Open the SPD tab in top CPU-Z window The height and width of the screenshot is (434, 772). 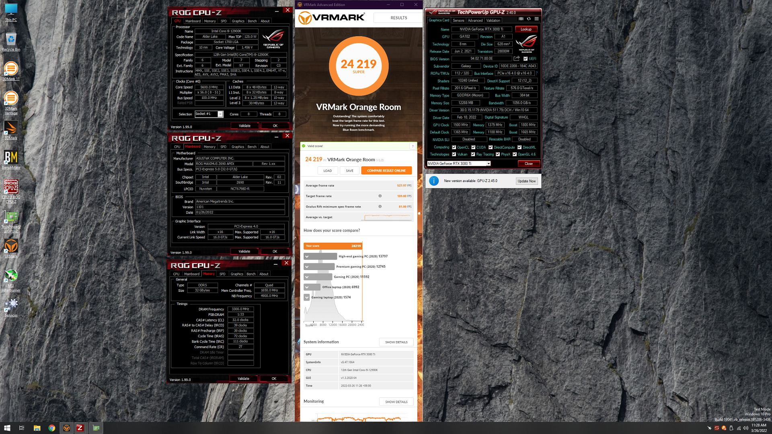coord(224,21)
